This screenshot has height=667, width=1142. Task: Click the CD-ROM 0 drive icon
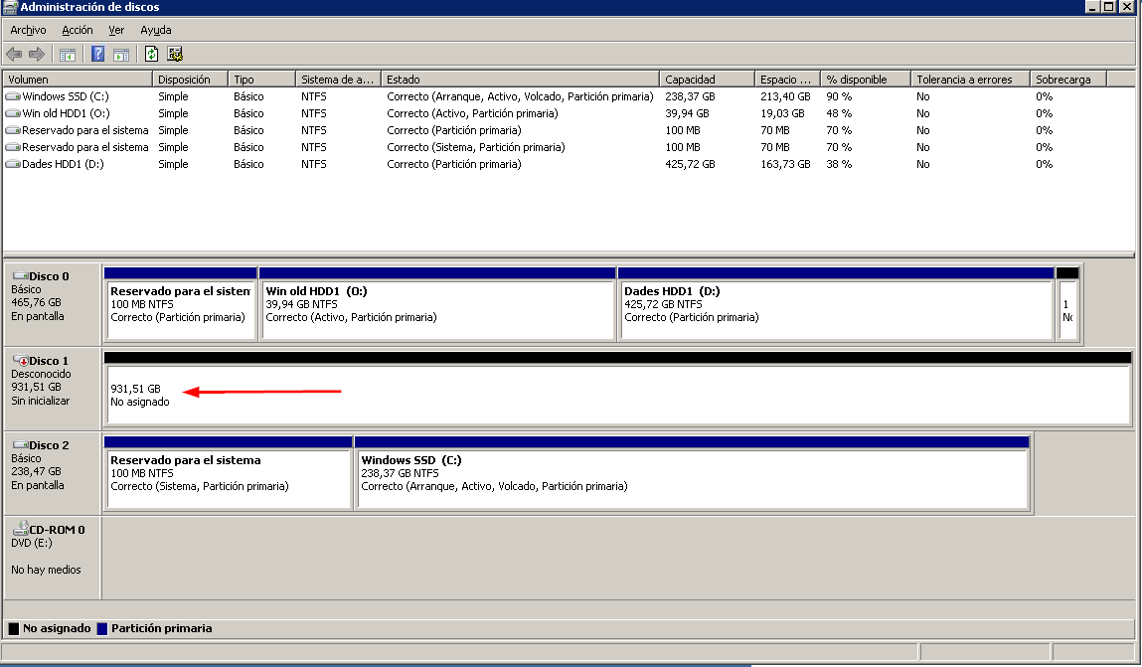coord(21,528)
